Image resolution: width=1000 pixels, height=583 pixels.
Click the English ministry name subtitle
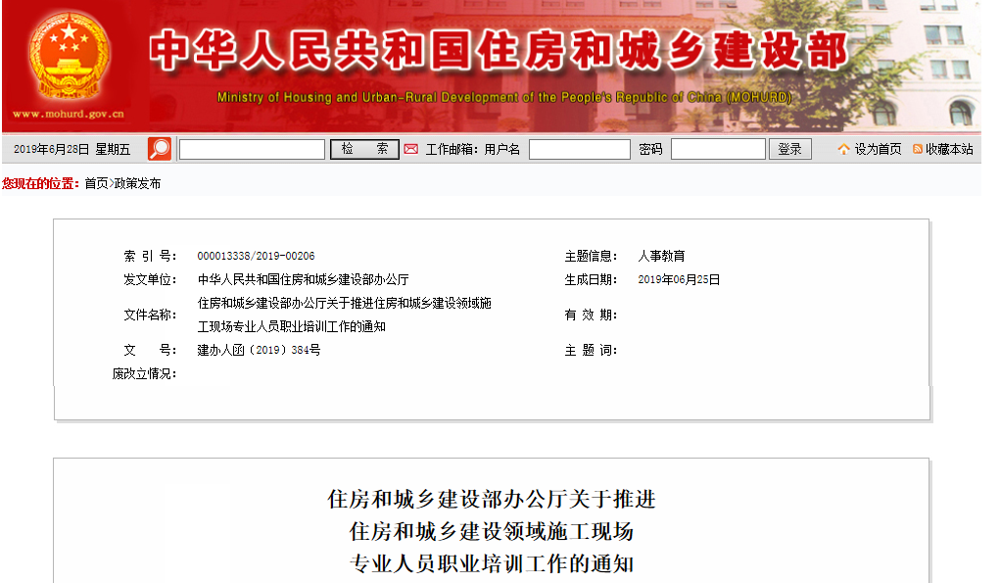pos(503,97)
